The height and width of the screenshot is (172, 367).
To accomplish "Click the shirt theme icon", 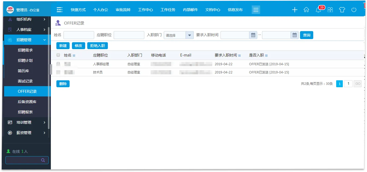I will pyautogui.click(x=342, y=10).
